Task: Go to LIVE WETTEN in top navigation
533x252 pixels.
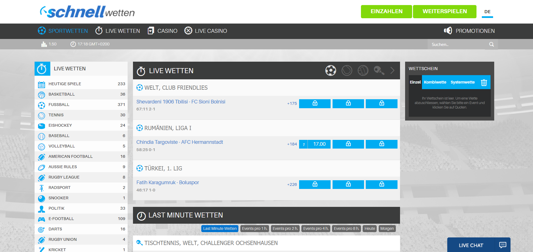Action: click(x=118, y=31)
